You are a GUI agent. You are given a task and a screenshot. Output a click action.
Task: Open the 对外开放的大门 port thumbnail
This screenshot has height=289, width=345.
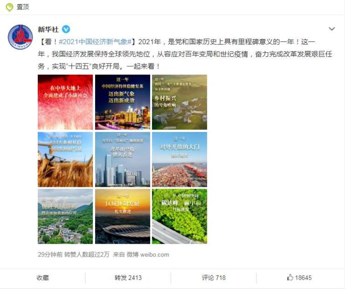[179, 159]
